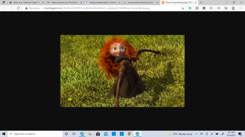The image size is (245, 137).
Task: Go back to previous page
Action: 4,8
